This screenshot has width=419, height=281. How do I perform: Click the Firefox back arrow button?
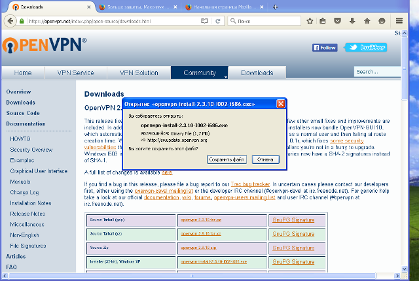click(9, 21)
